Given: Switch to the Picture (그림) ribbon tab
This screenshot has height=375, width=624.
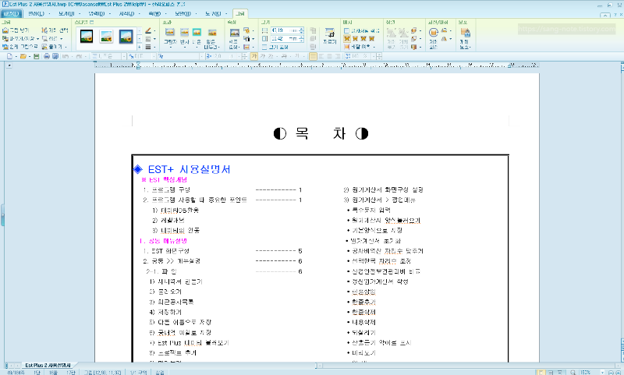Looking at the screenshot, I should coord(240,13).
